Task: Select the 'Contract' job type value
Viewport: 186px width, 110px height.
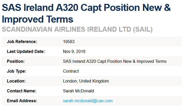Action: coord(71,71)
